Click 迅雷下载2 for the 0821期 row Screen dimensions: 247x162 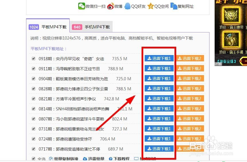tap(190, 99)
